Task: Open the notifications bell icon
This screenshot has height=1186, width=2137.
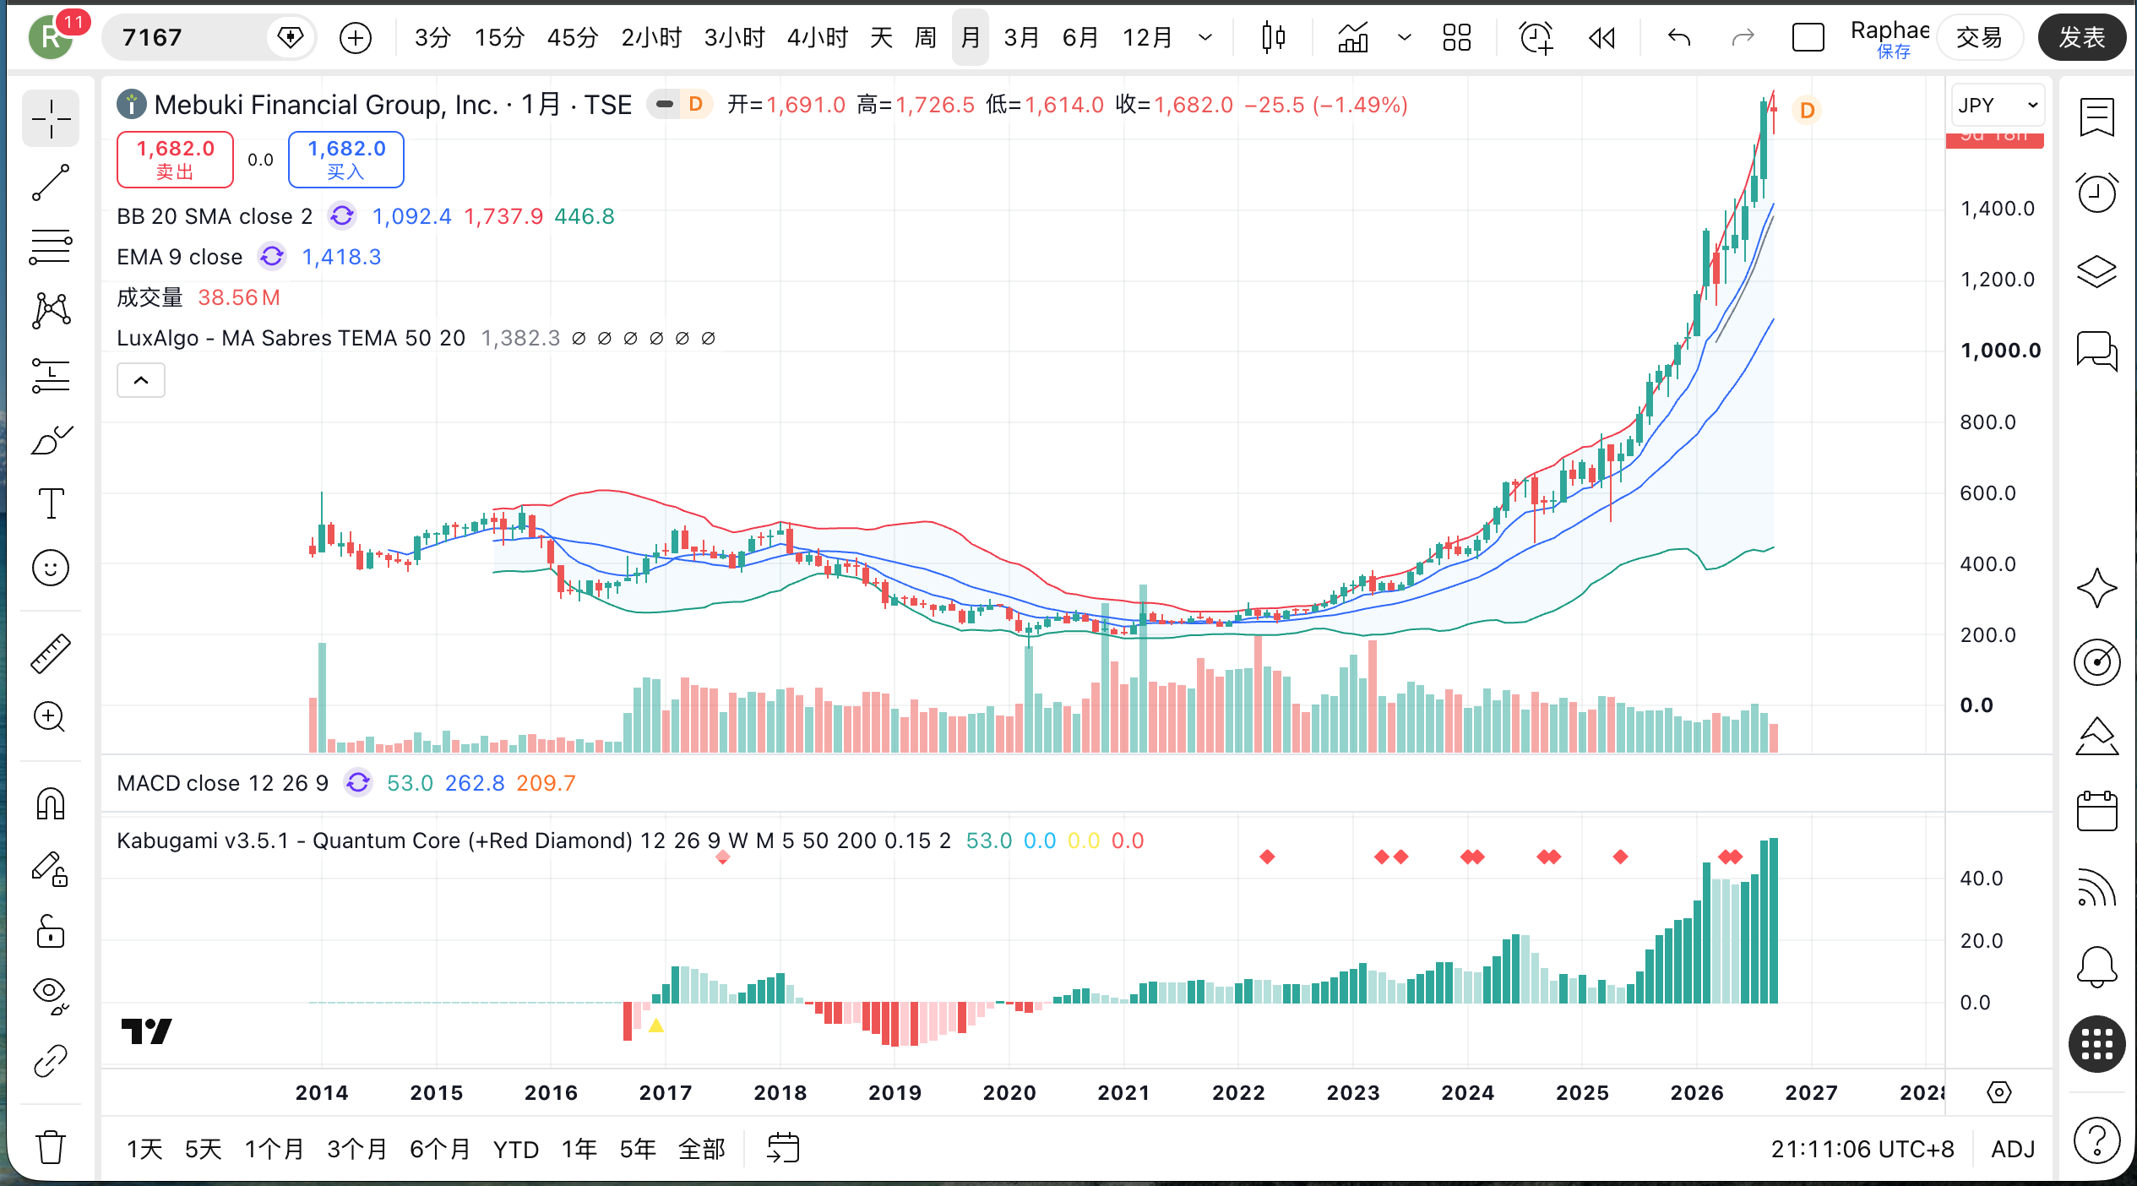Action: point(2096,966)
